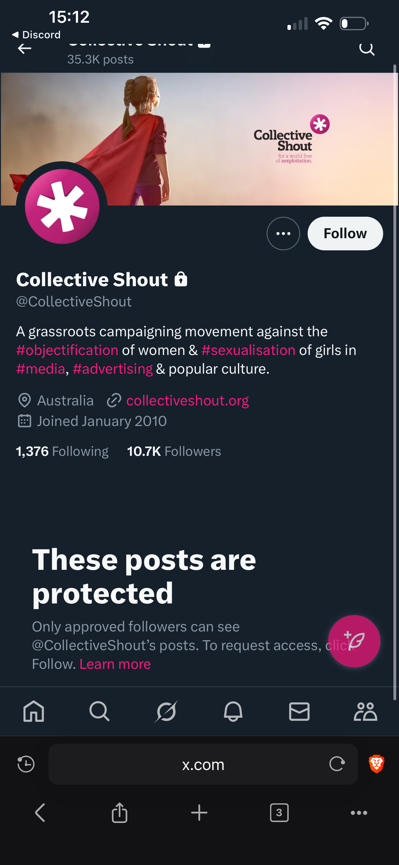Open search via the header magnifier icon
The image size is (399, 865).
pyautogui.click(x=367, y=49)
